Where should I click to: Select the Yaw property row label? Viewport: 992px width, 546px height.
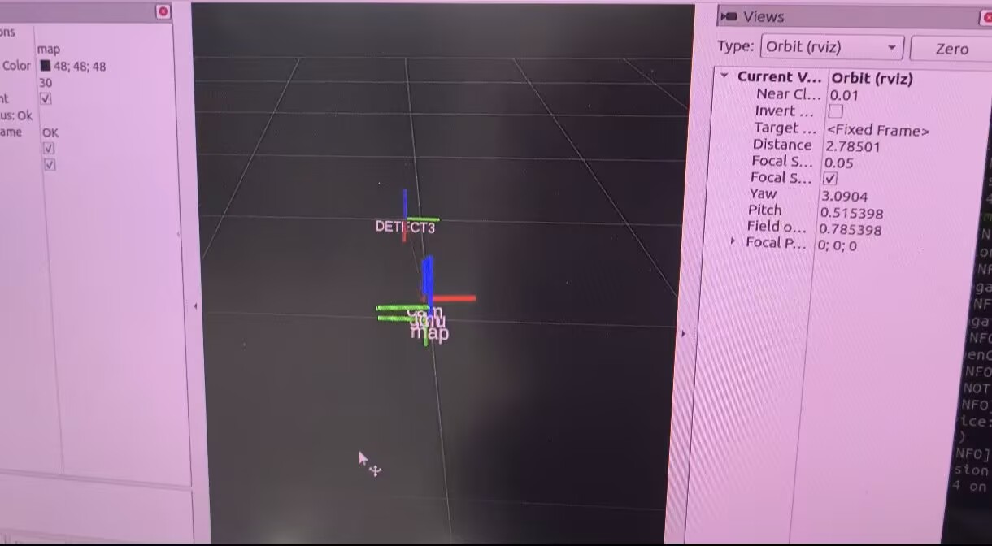[763, 193]
